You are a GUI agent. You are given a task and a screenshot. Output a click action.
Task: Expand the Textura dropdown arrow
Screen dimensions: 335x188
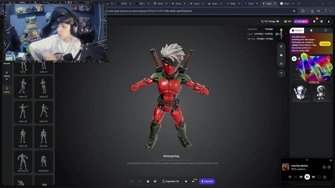pyautogui.click(x=7, y=79)
